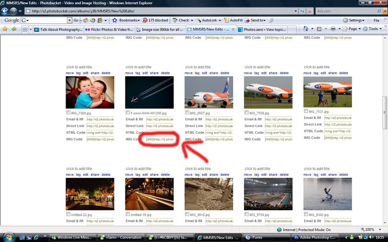Viewport: 388px width, 242px height.
Task: Click the AutoFill button on Google toolbar
Action: (233, 20)
